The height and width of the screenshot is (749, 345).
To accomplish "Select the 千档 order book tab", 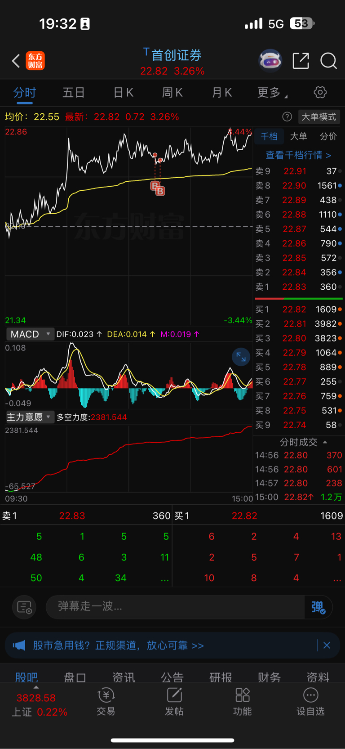I will tap(269, 136).
